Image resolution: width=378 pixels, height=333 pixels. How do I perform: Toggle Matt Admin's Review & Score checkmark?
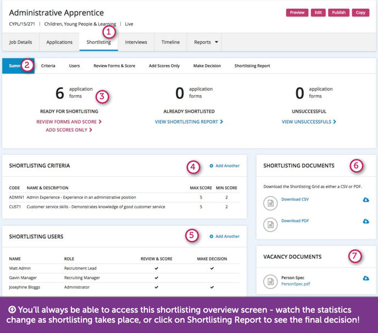(x=157, y=269)
